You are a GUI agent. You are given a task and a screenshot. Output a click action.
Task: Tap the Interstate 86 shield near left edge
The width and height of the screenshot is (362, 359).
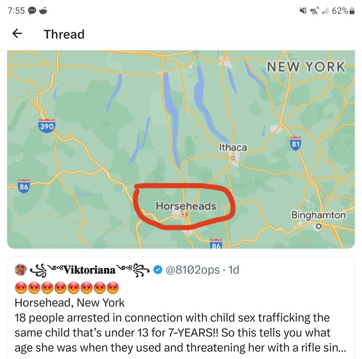click(x=23, y=187)
